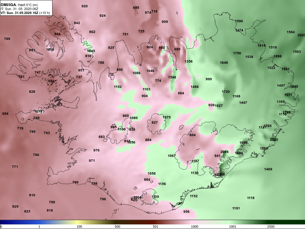Click the value 1756 on the map
This screenshot has width=305, height=229.
coord(237,53)
